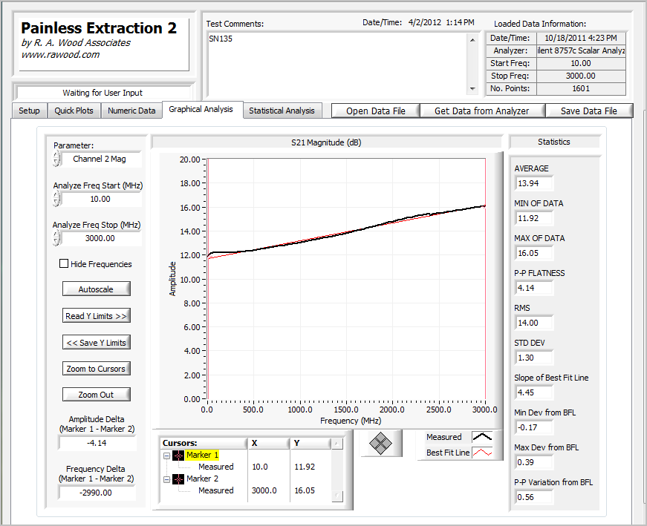Click Frequency Delta value -2990.00
Screen dimensions: 647x526
[97, 493]
